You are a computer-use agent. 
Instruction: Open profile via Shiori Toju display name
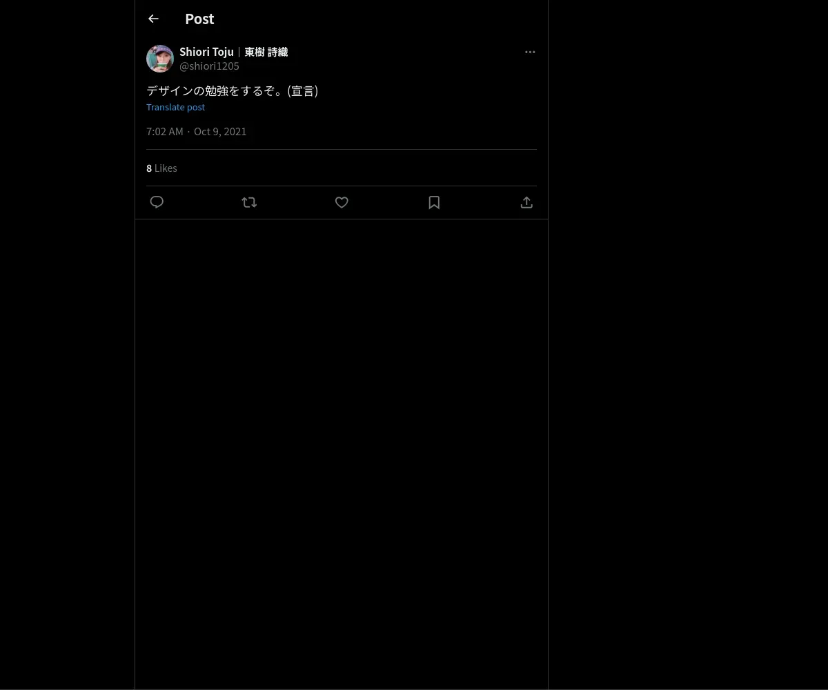tap(206, 52)
